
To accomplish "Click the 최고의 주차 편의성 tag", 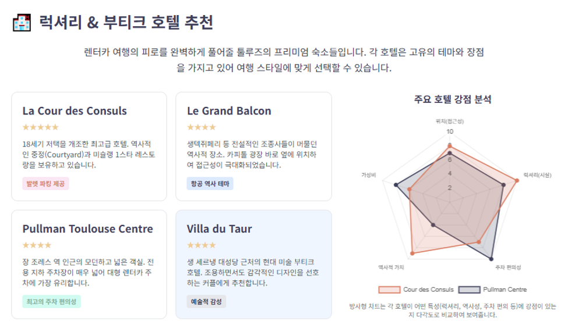I will coord(51,302).
